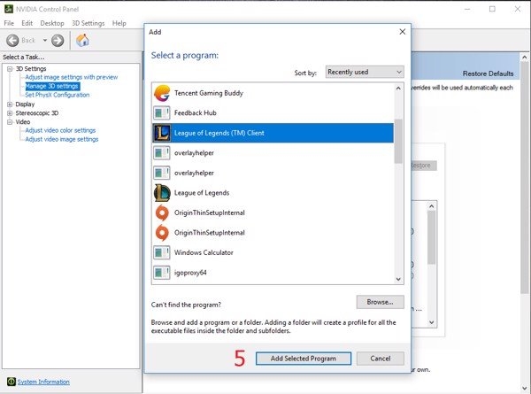Click the League of Legends round icon
531x394 pixels.
[162, 193]
